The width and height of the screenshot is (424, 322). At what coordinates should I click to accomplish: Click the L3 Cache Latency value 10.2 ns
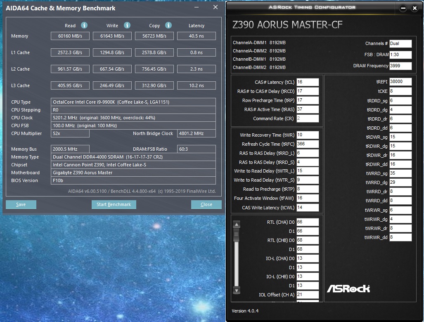[x=197, y=85]
